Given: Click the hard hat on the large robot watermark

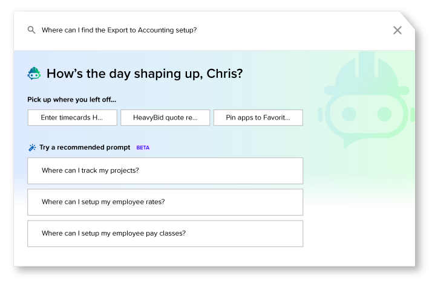Looking at the screenshot, I should tap(367, 73).
